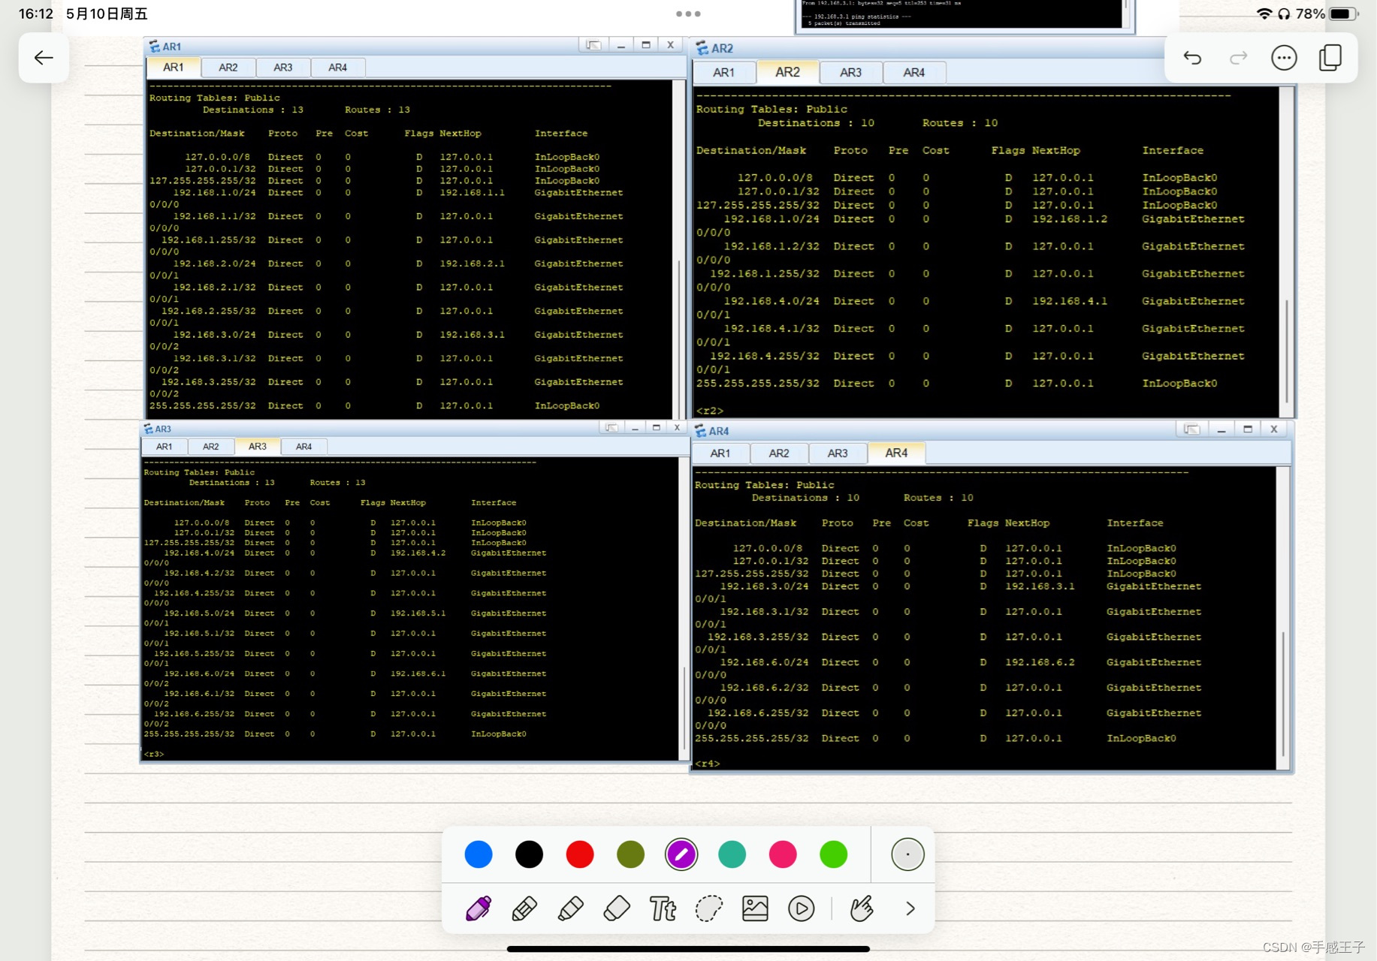Tap the Wi-Fi status icon

[1264, 14]
